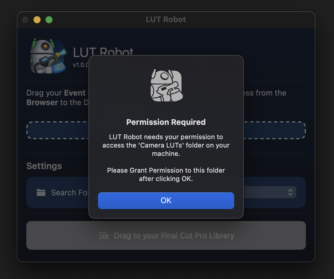
Task: Zoom the window with the green button
Action: click(x=49, y=20)
